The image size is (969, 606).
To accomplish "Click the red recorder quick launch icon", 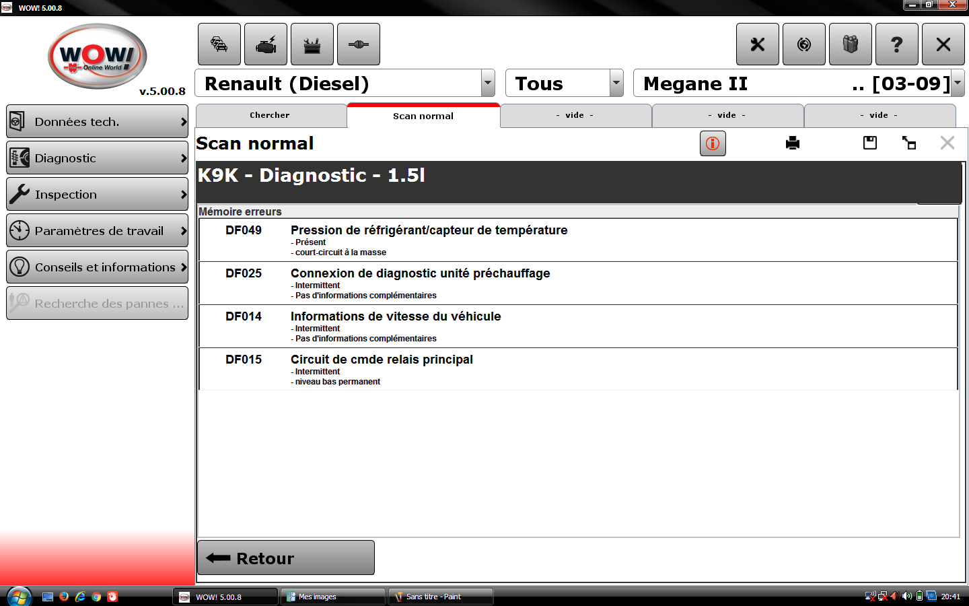I will (x=112, y=597).
